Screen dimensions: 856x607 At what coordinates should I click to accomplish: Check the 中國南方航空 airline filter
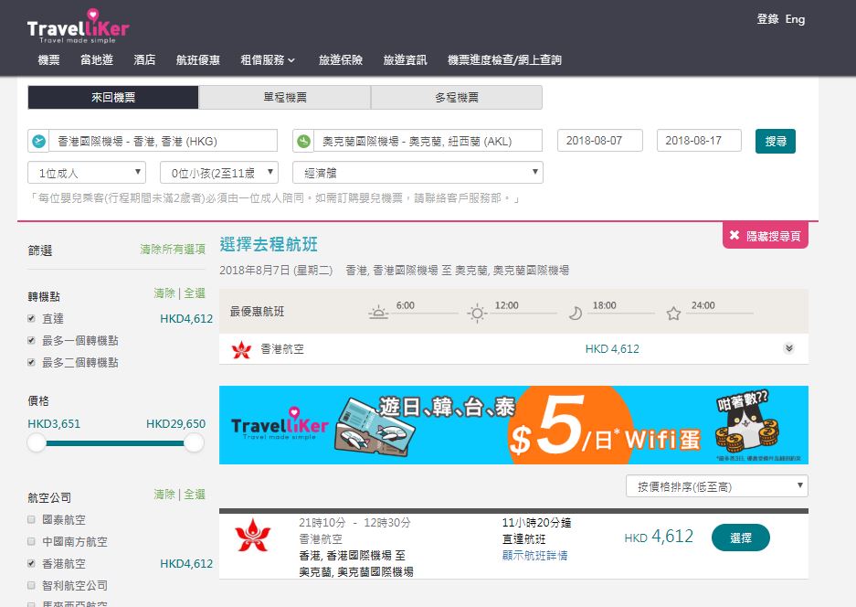click(32, 541)
